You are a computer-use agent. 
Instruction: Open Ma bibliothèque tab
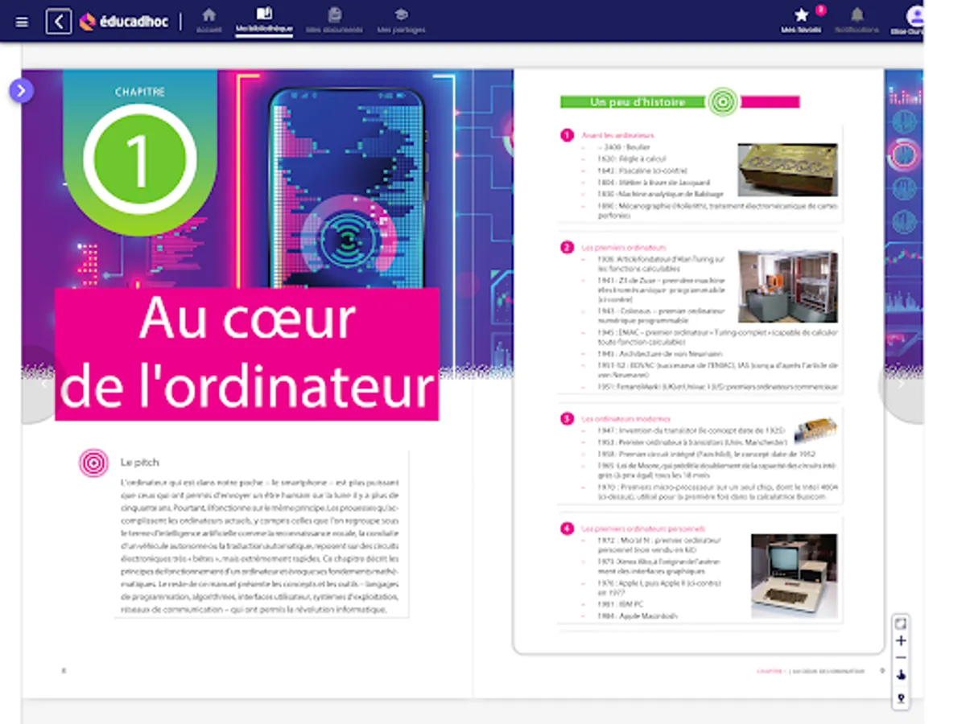click(x=264, y=21)
